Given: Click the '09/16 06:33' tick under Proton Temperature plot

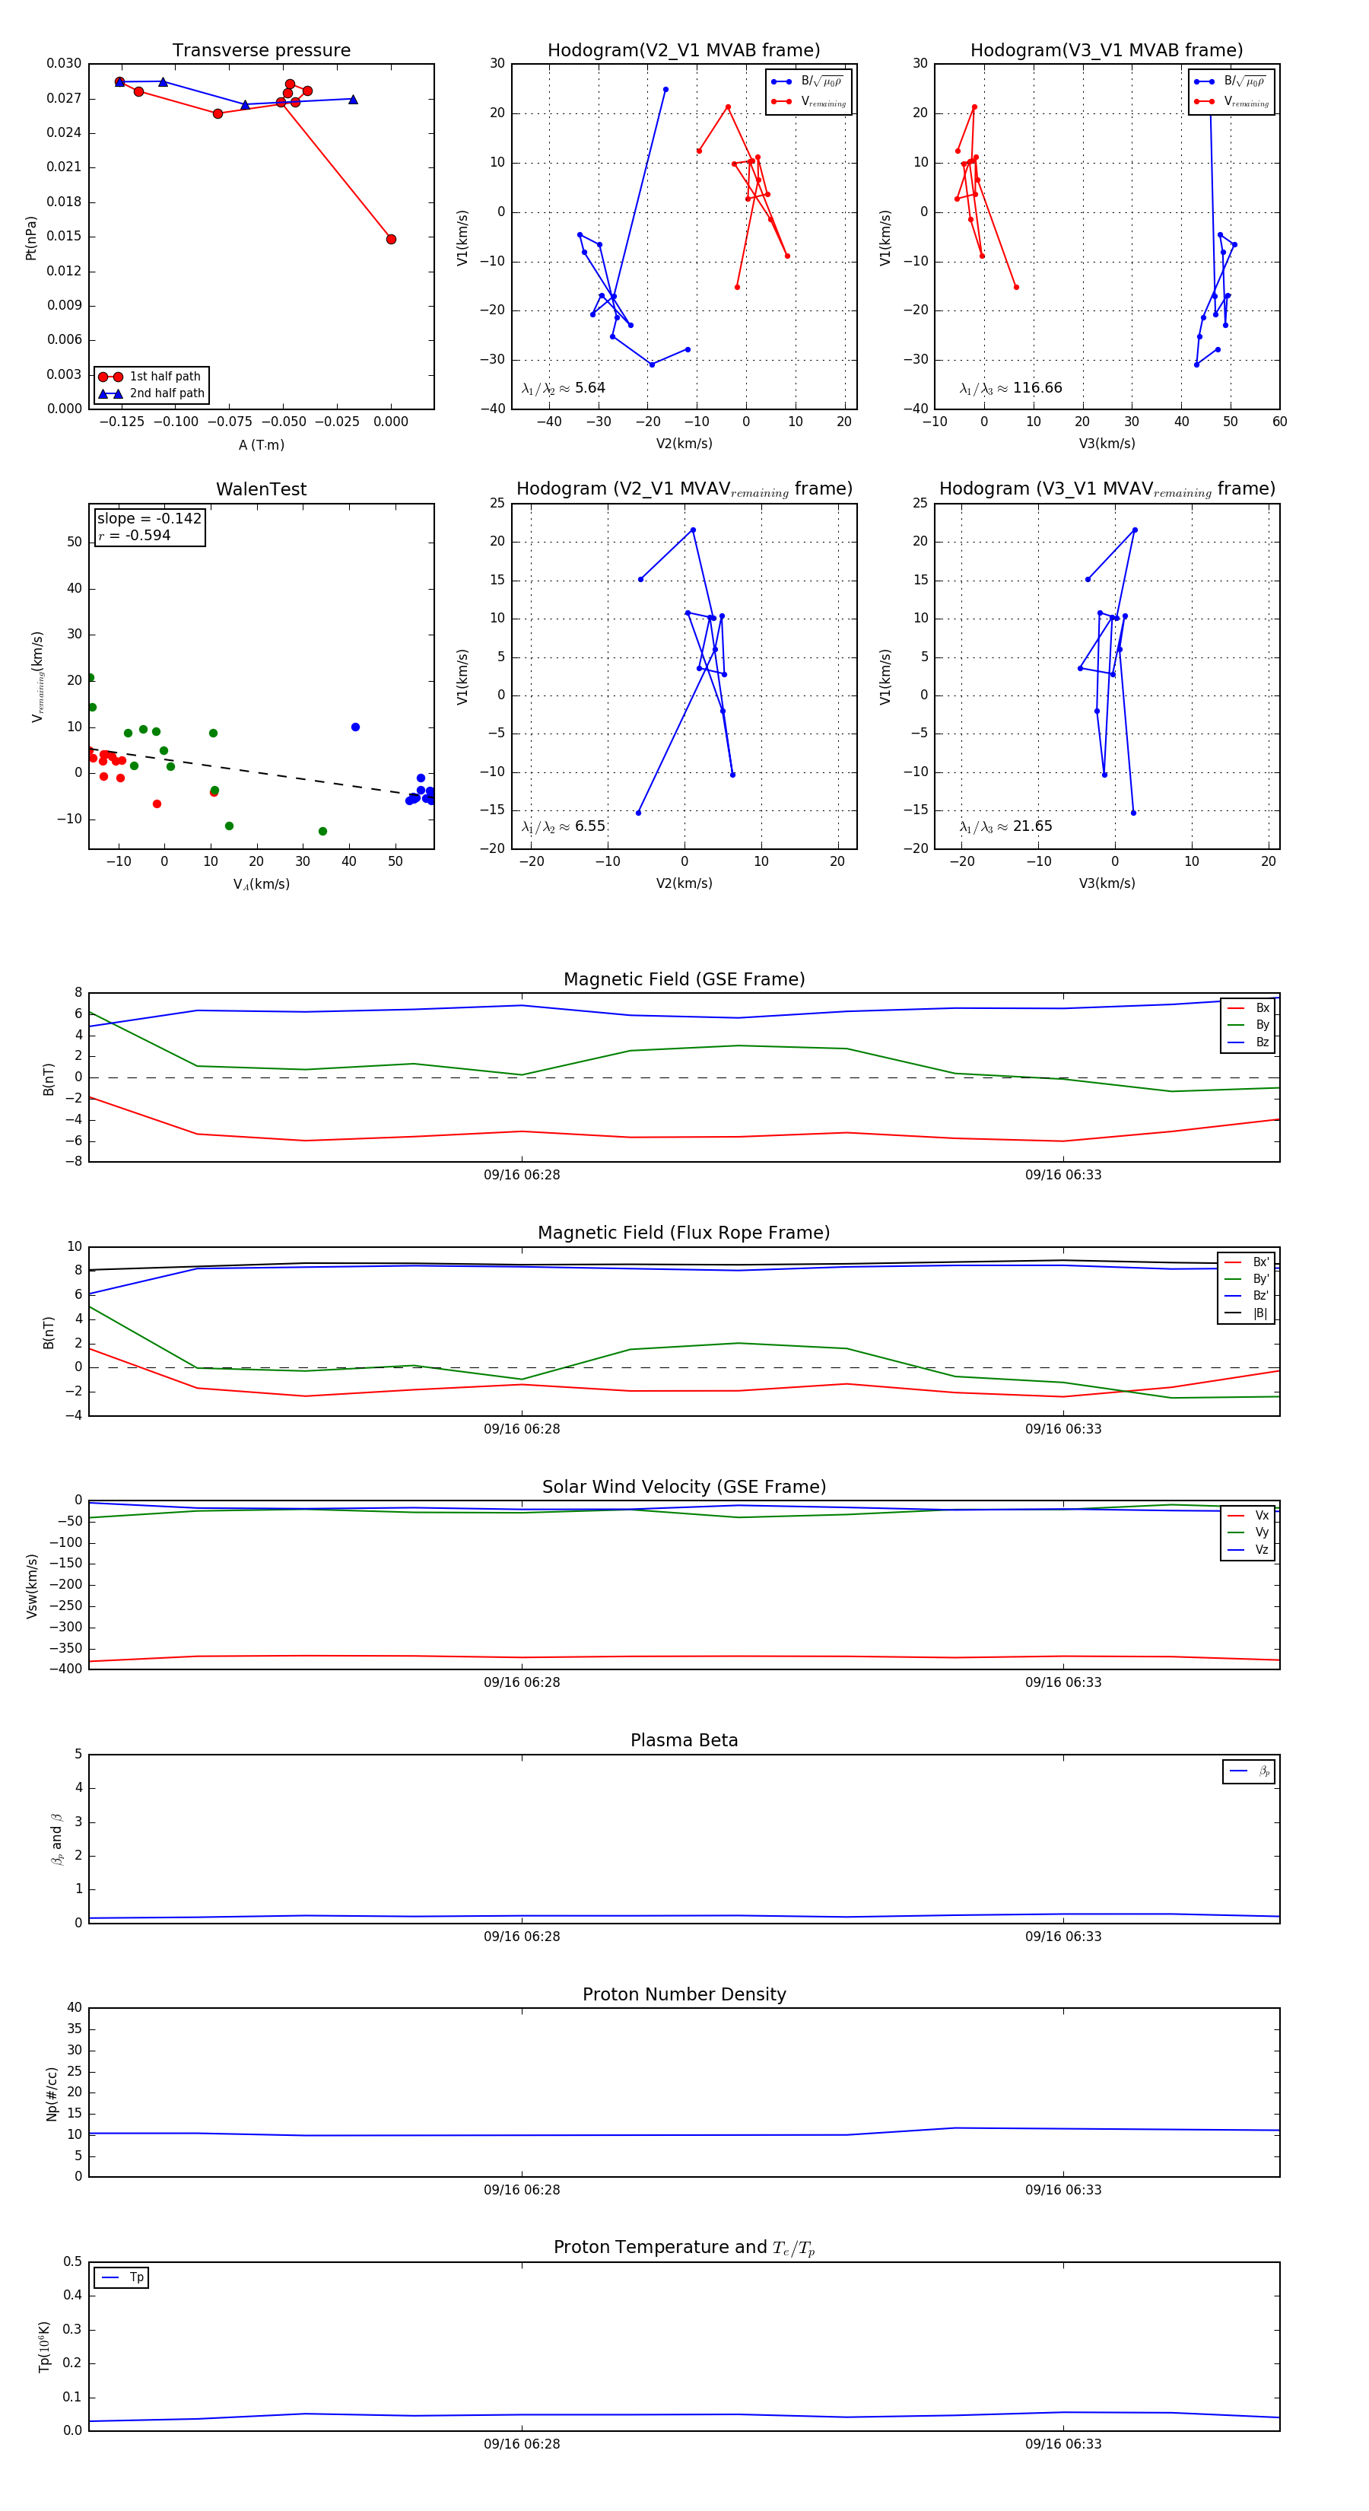Looking at the screenshot, I should [1063, 2444].
